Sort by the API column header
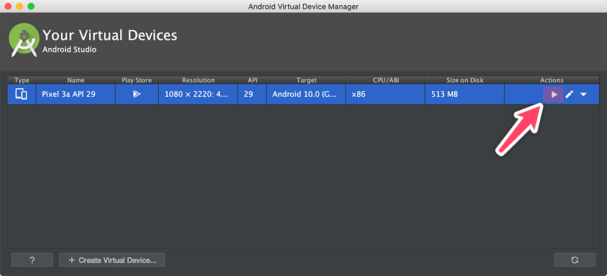Viewport: 607px width, 276px height. click(x=252, y=80)
